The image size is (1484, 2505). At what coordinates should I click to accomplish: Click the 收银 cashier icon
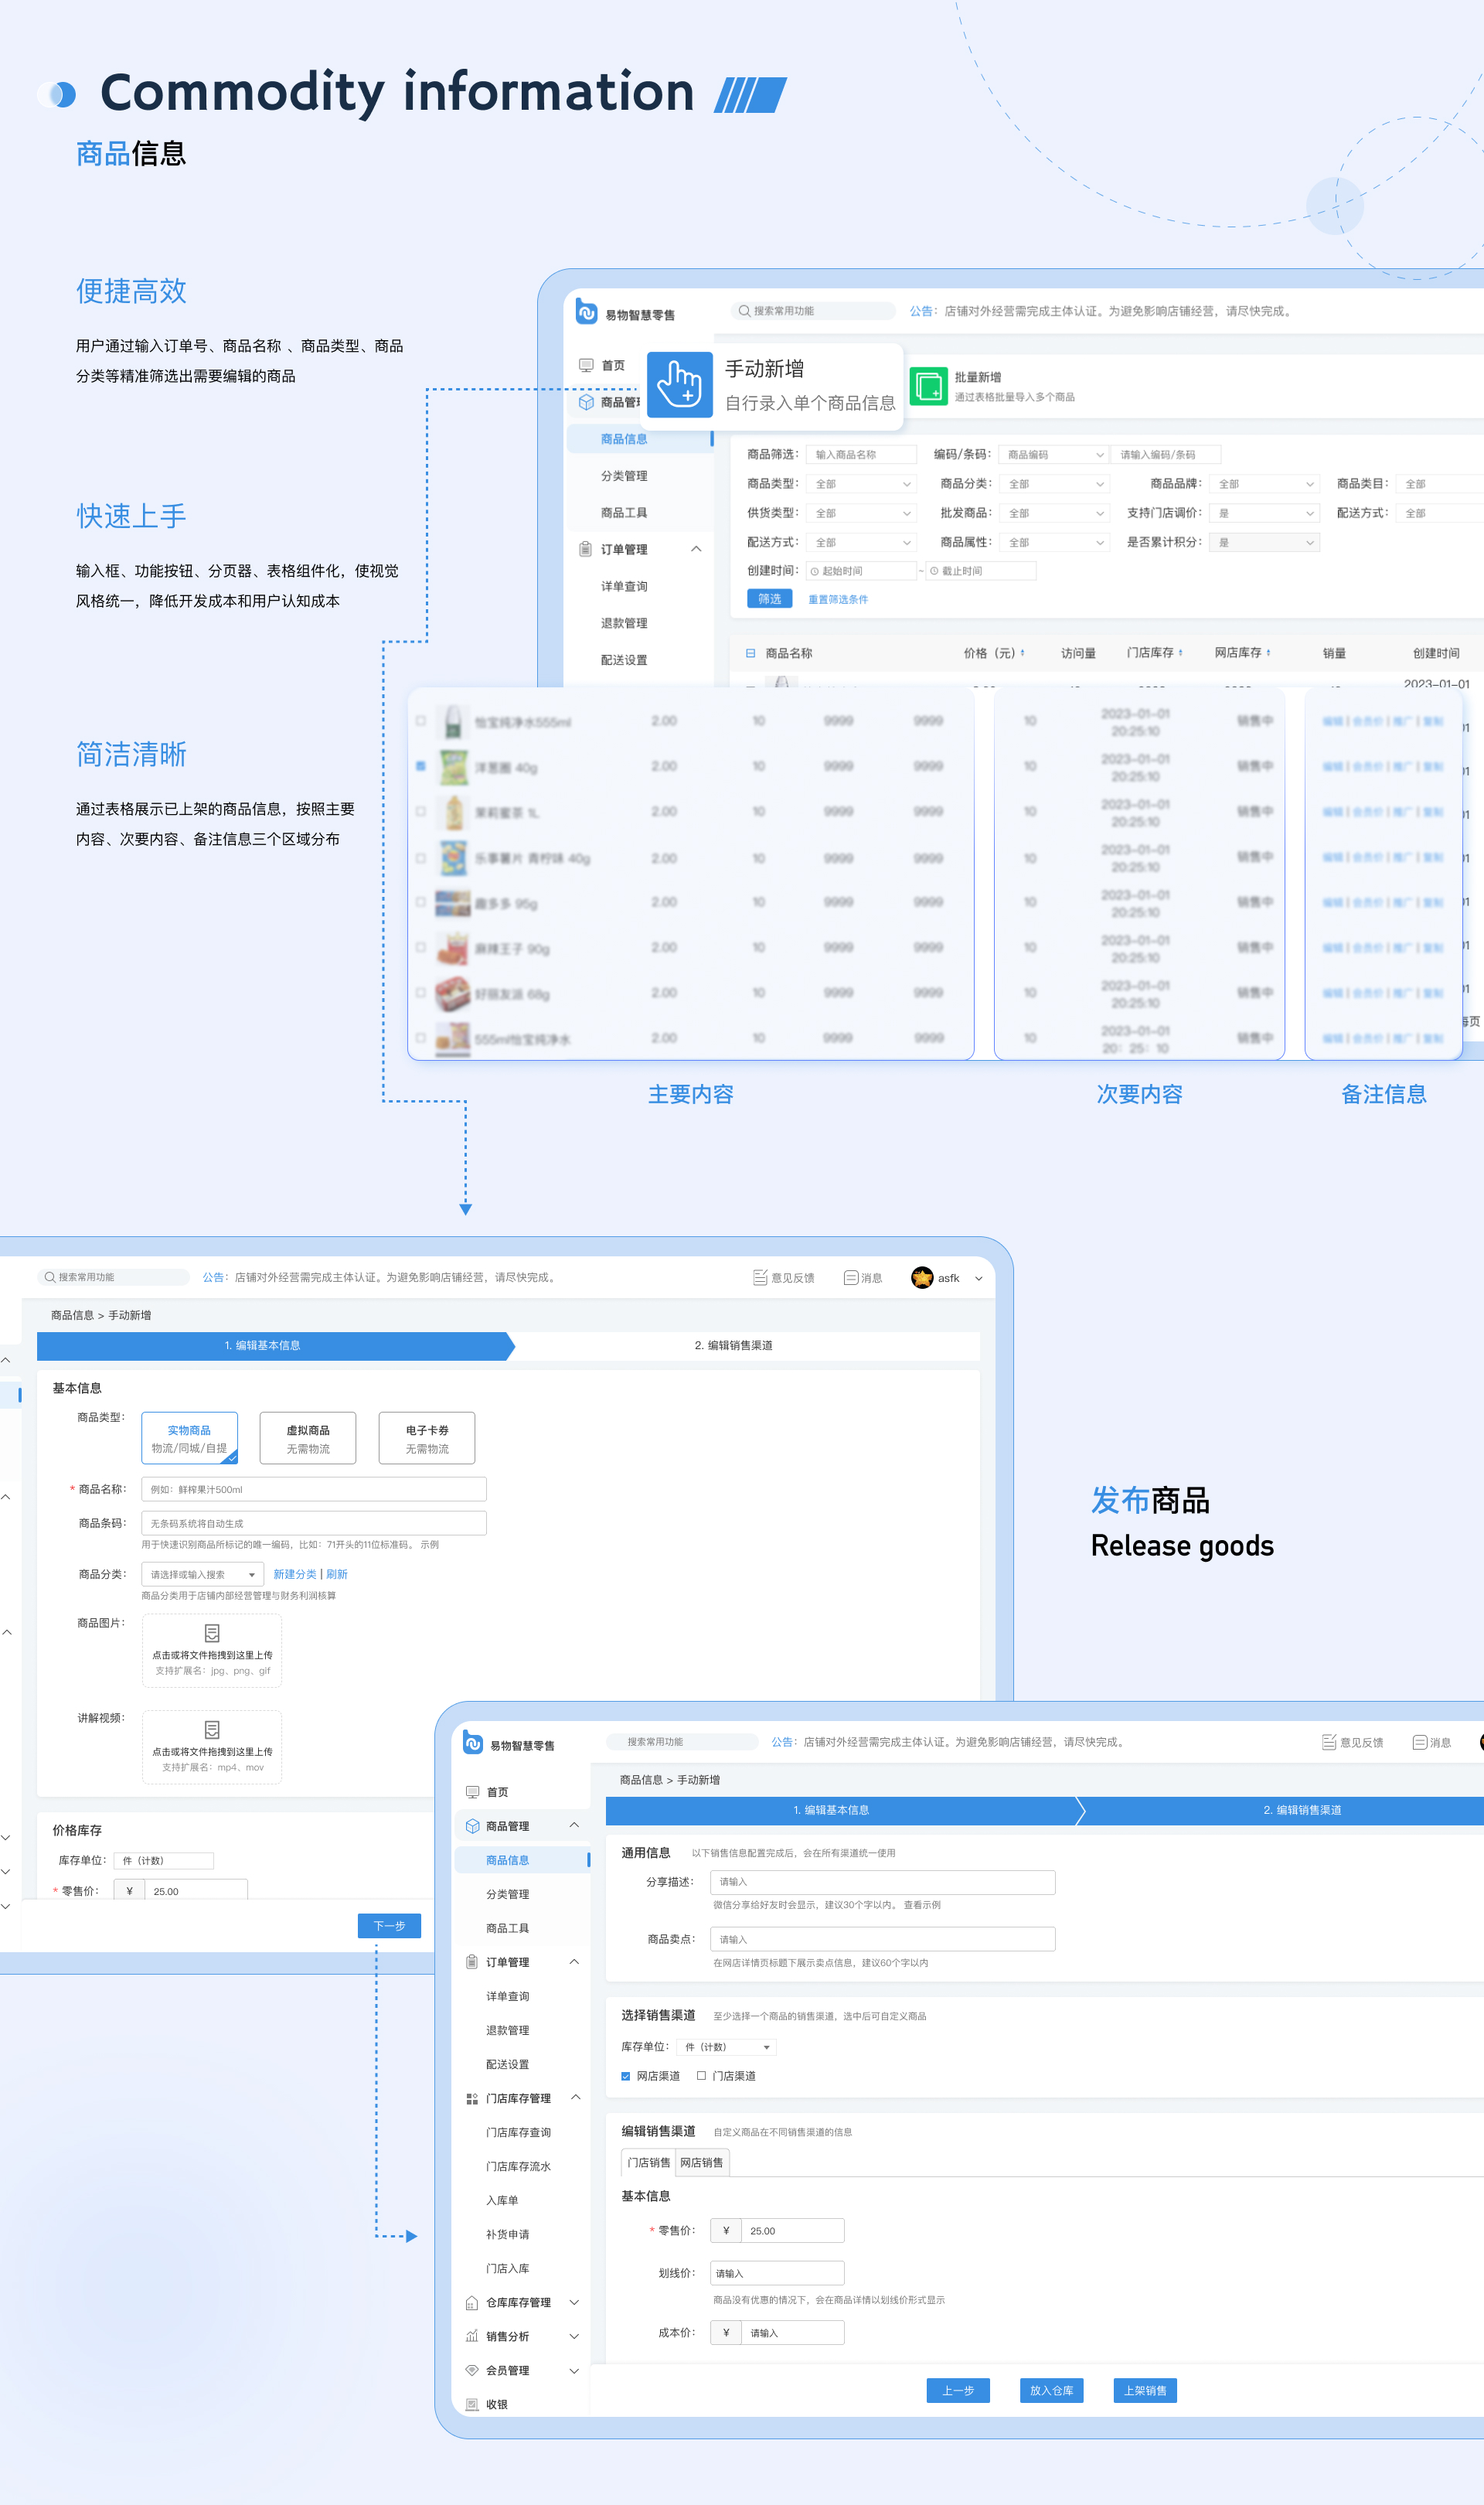point(472,2404)
